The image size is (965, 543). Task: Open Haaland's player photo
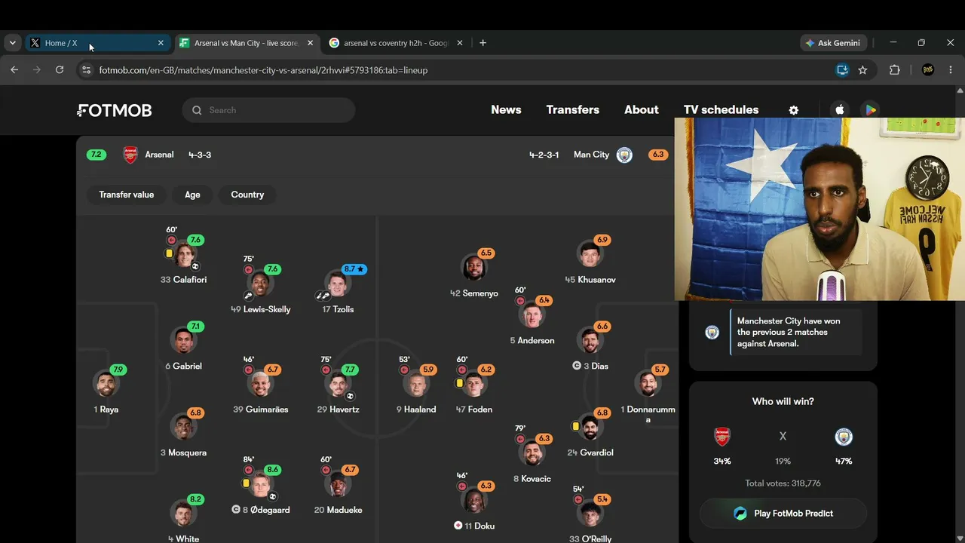(x=415, y=384)
